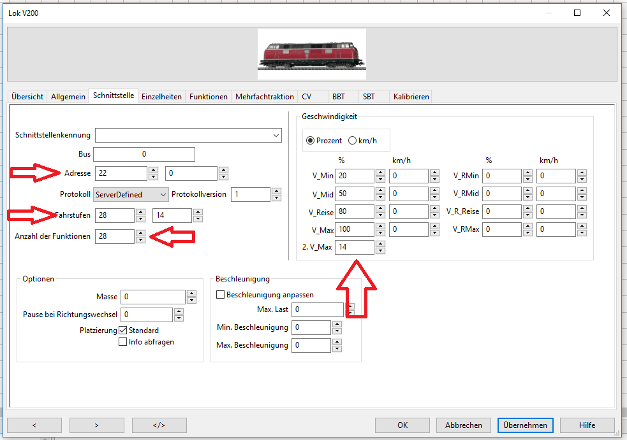The image size is (627, 440).
Task: Select the Prozent radio button
Action: (x=311, y=141)
